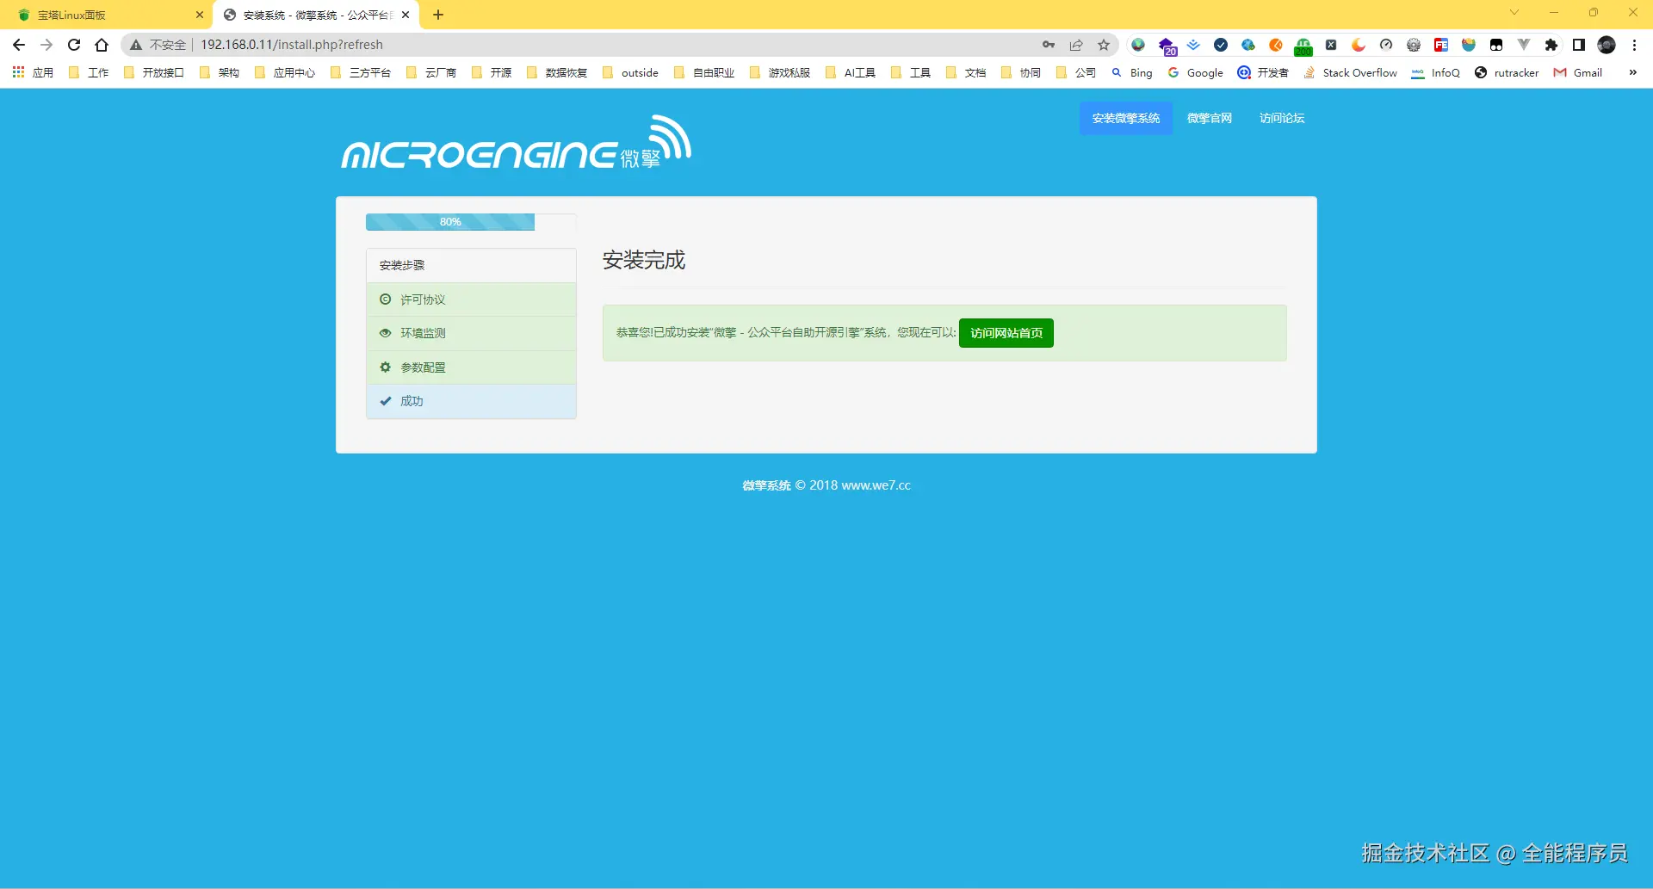The width and height of the screenshot is (1653, 889).
Task: Open the saved passwords key icon
Action: click(1049, 45)
